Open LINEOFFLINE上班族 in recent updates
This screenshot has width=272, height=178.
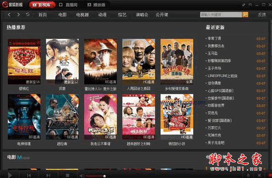223,76
